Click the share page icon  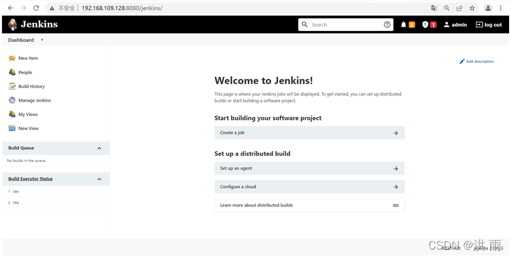[x=459, y=8]
